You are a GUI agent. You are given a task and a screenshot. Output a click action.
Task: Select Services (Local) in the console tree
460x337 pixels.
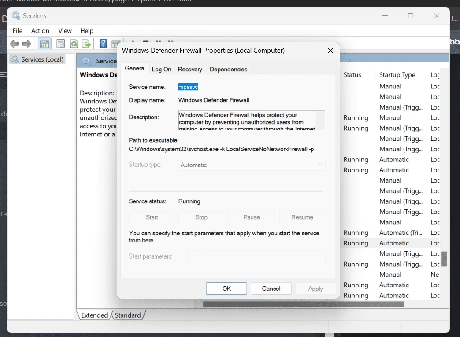[37, 59]
